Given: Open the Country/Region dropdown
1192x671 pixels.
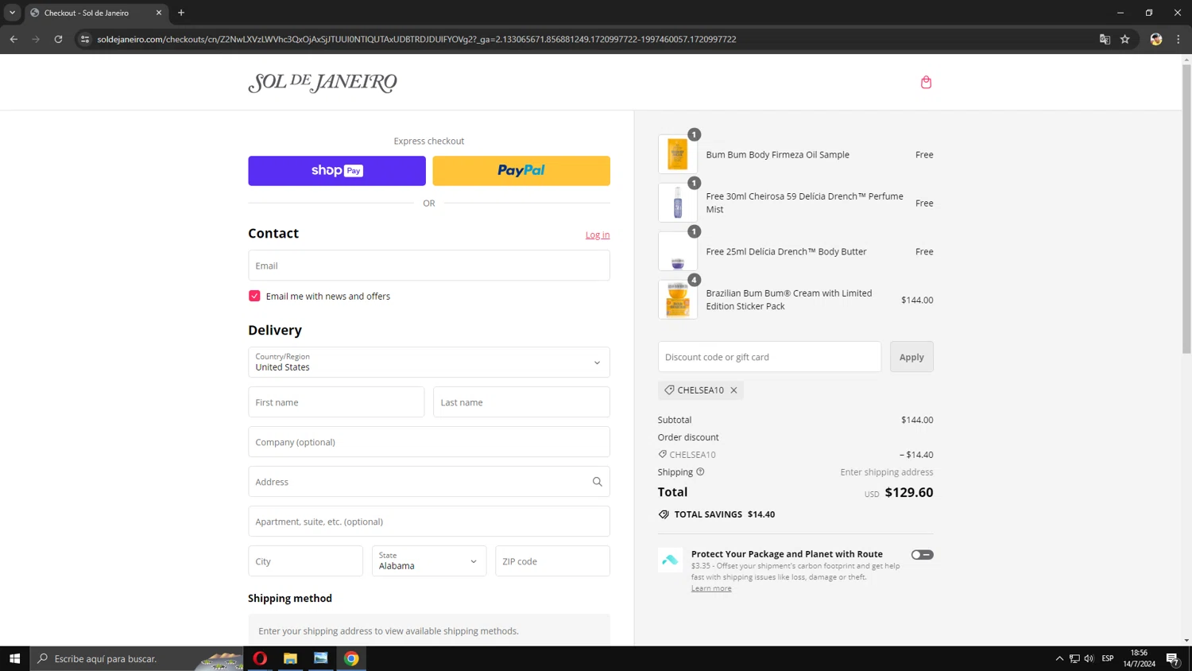Looking at the screenshot, I should tap(429, 363).
